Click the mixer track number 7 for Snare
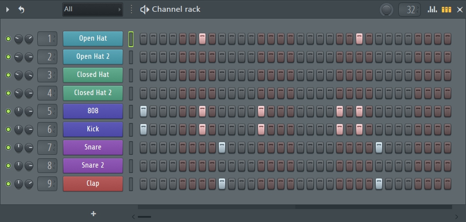The width and height of the screenshot is (466, 222). tap(47, 147)
